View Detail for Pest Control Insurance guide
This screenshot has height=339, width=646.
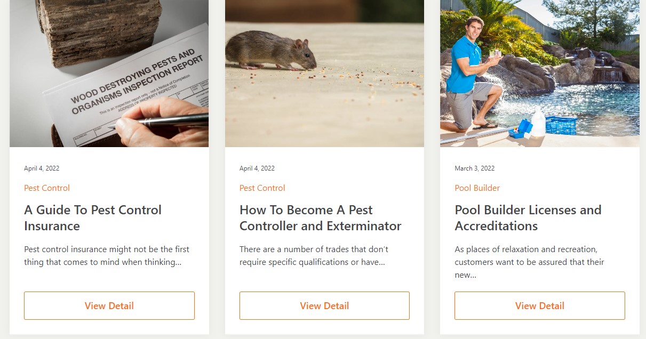click(x=109, y=305)
